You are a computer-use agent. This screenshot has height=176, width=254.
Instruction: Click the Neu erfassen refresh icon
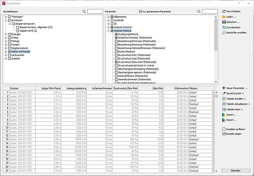224,11
